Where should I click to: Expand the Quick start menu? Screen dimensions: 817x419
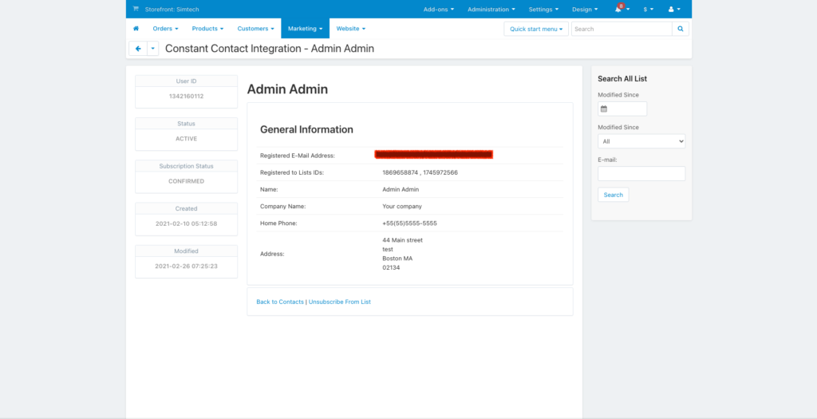(535, 29)
